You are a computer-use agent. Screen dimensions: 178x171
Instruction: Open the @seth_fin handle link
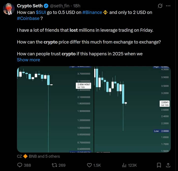(x=59, y=6)
